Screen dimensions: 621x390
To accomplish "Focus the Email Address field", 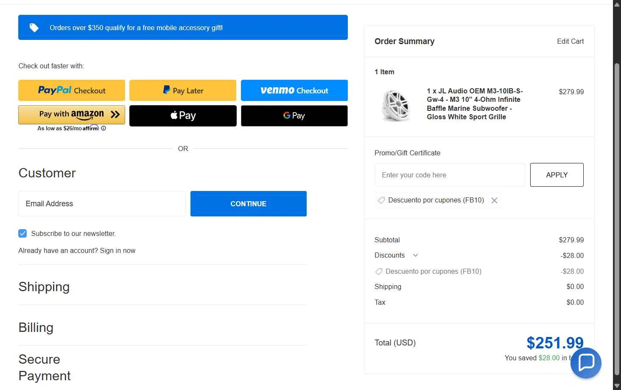I will pos(102,204).
